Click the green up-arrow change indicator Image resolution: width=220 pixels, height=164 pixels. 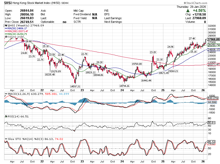pos(188,11)
